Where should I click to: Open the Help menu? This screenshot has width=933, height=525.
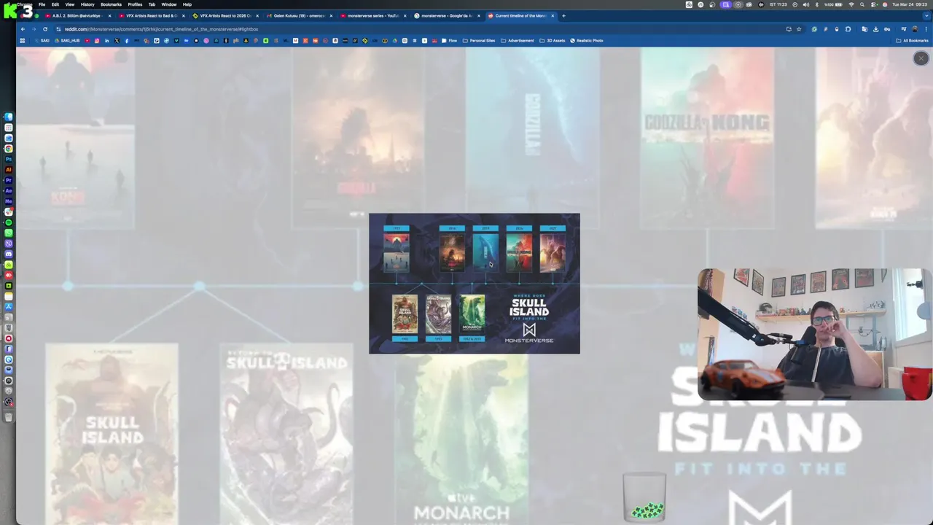pyautogui.click(x=187, y=4)
